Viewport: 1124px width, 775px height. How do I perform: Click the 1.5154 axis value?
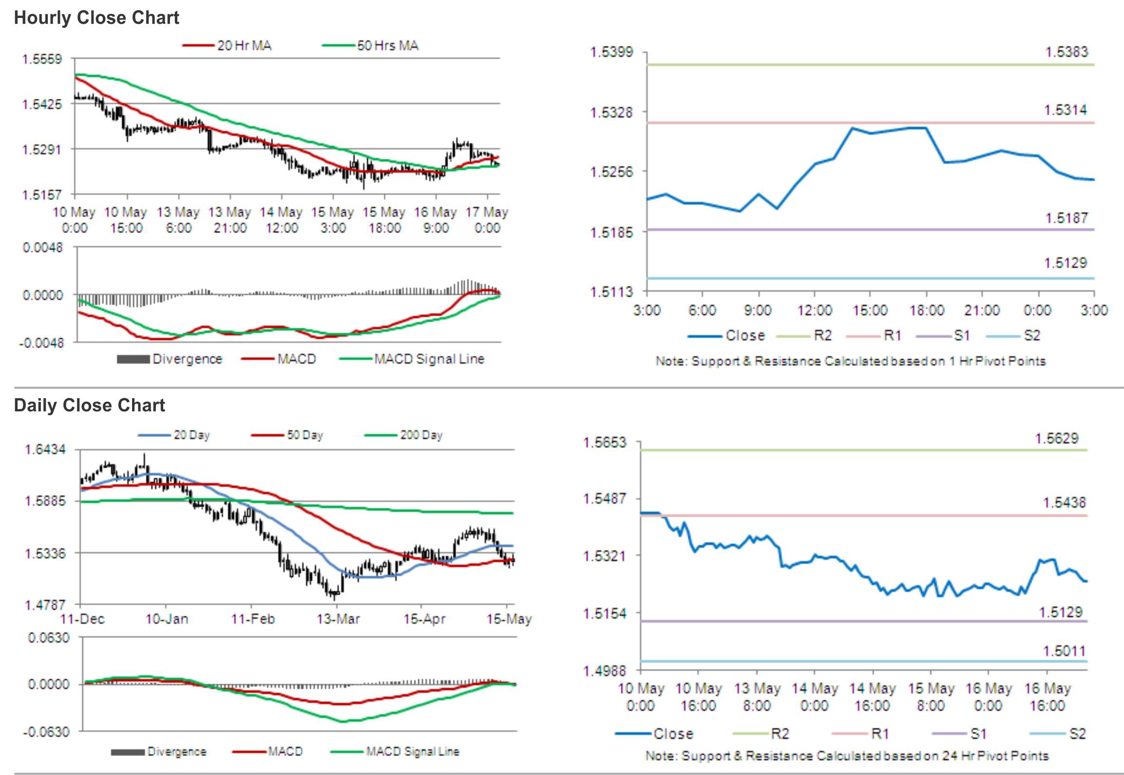[x=605, y=613]
